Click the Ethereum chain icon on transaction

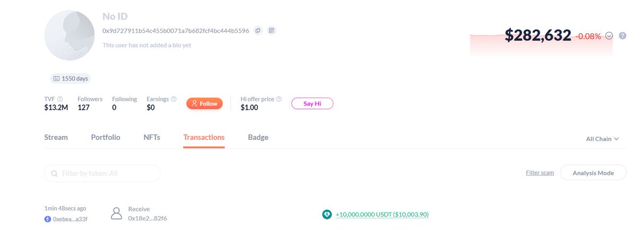tap(48, 218)
